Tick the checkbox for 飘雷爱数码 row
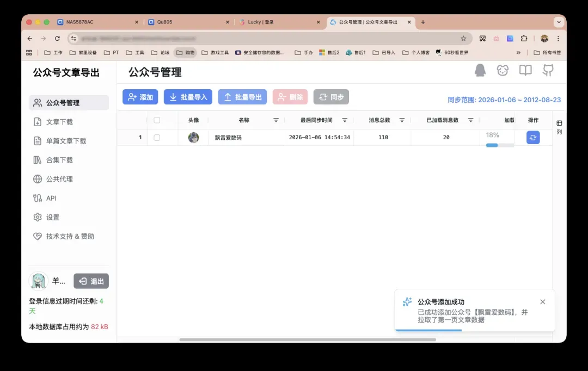Image resolution: width=588 pixels, height=371 pixels. (157, 138)
